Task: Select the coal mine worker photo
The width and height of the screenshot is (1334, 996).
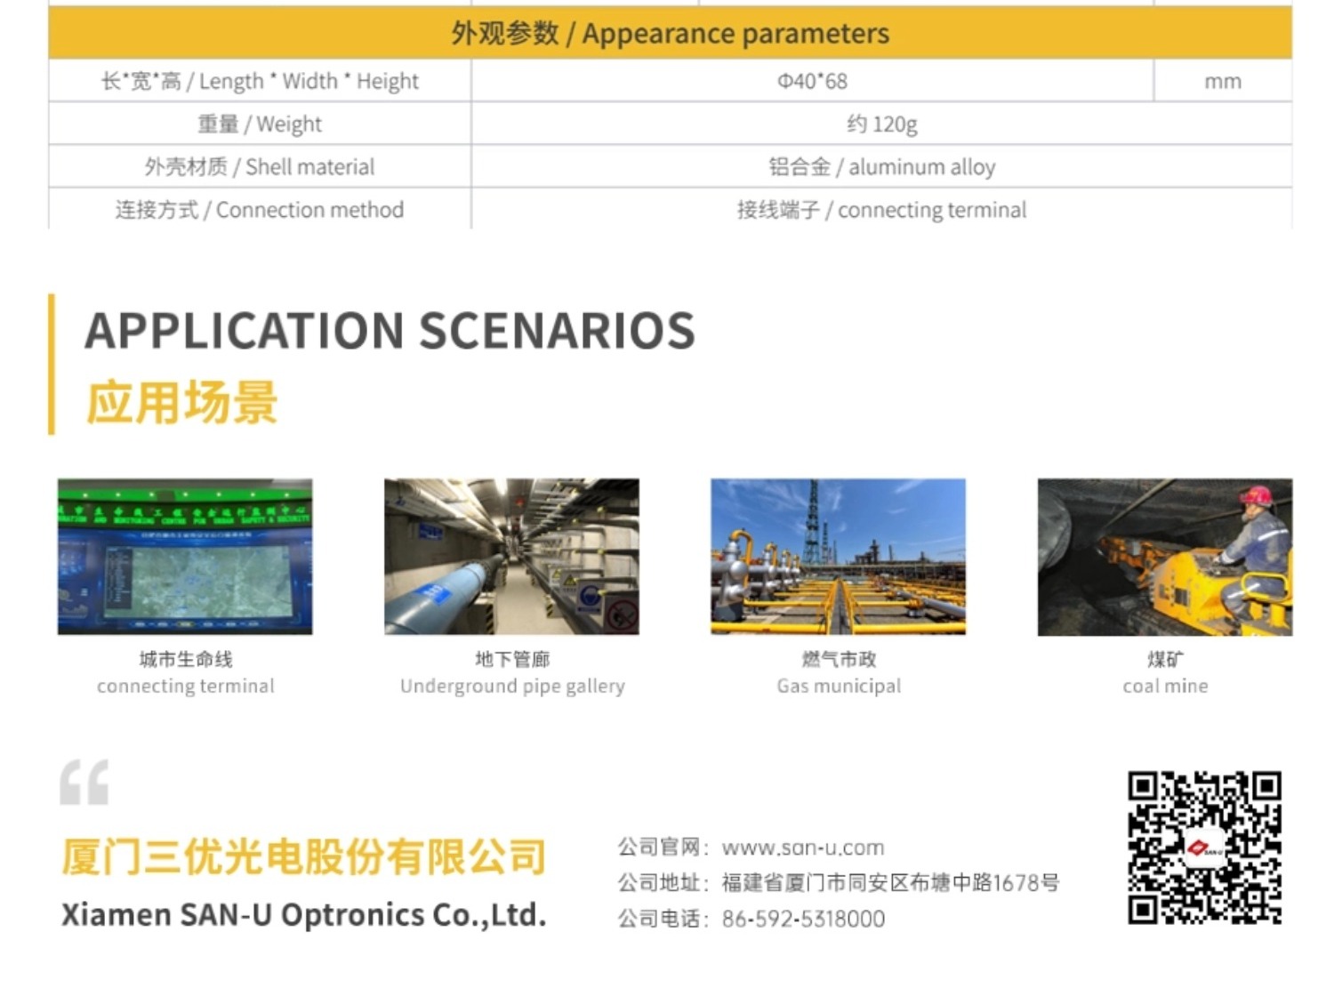Action: click(1164, 557)
